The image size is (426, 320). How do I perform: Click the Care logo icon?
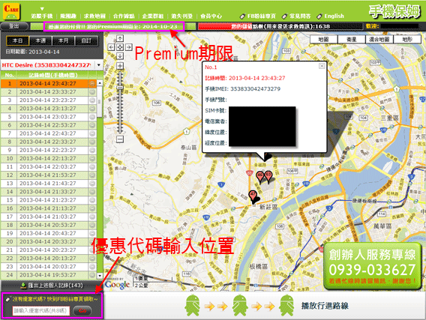coord(11,11)
